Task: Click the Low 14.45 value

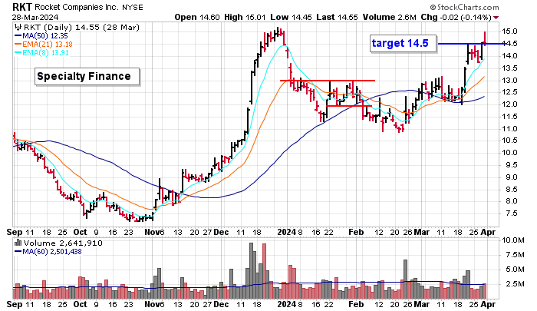Action: (291, 17)
